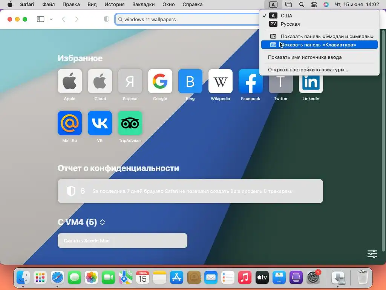Viewport: 386px width, 290px height.
Task: Open the Справка menu
Action: pyautogui.click(x=193, y=5)
